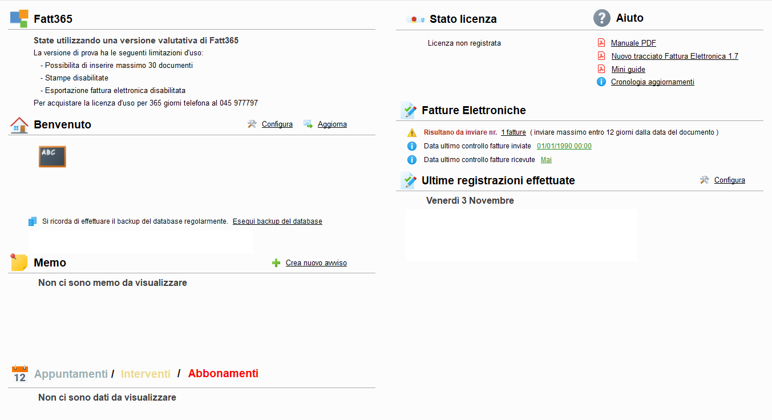This screenshot has width=772, height=420.
Task: Open the Manuale PDF link
Action: pos(633,43)
